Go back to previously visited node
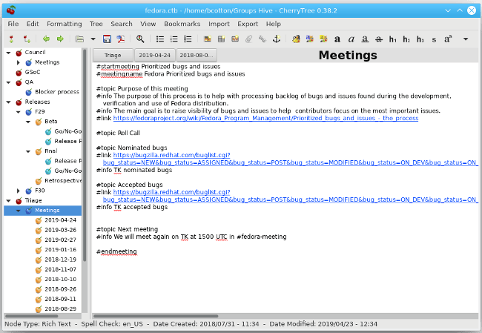 click(x=47, y=39)
